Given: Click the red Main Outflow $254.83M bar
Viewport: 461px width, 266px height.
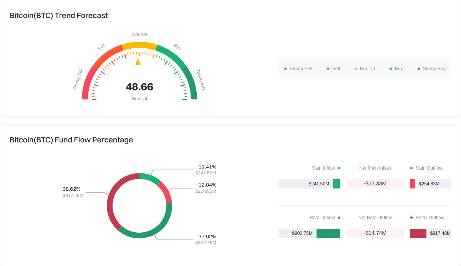Looking at the screenshot, I should point(413,184).
